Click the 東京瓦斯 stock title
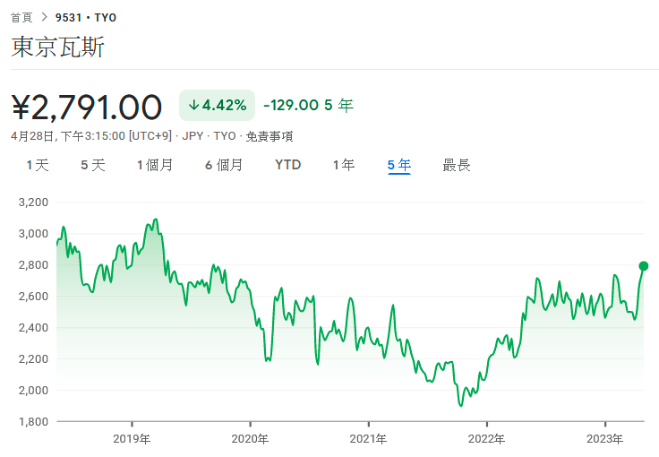659x457 pixels. (x=57, y=47)
